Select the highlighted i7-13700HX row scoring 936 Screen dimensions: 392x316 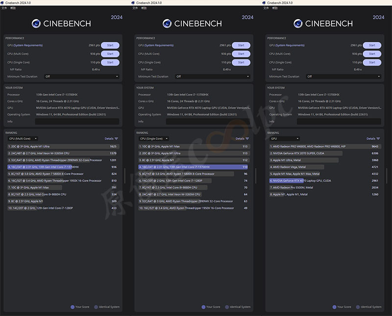pos(63,167)
